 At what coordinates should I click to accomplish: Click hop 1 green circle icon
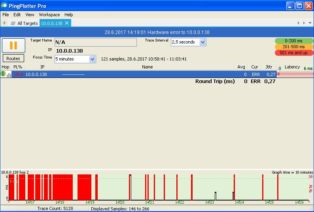[3, 74]
